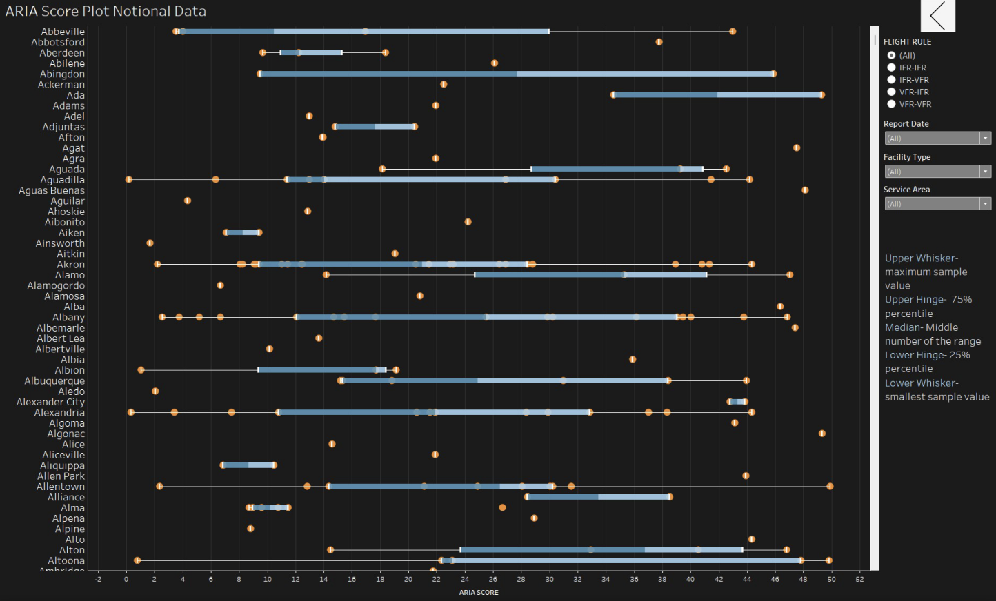The image size is (996, 601).
Task: Click the ARIA SCORE axis title
Action: pyautogui.click(x=479, y=592)
